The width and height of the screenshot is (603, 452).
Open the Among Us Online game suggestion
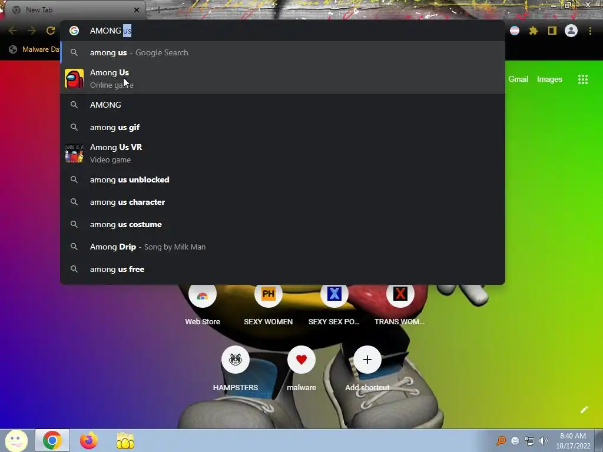[283, 78]
